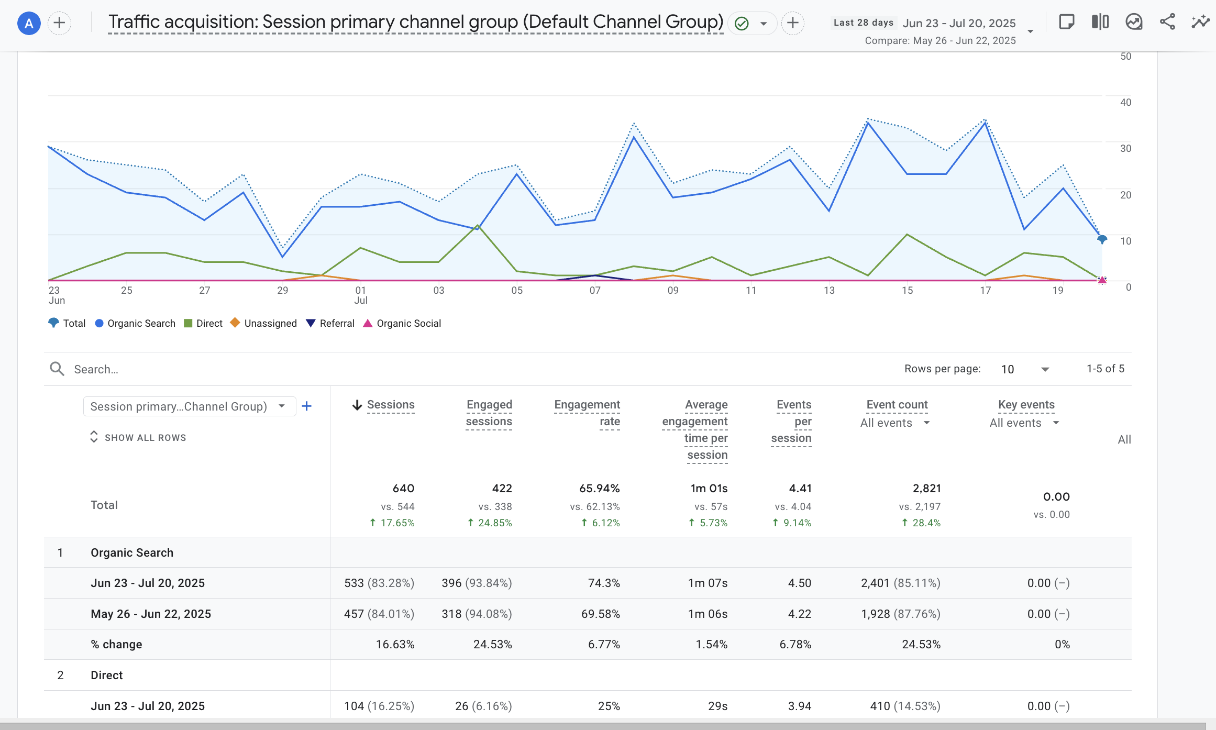Add a secondary dimension with the blue plus
The image size is (1216, 730).
[x=307, y=406]
